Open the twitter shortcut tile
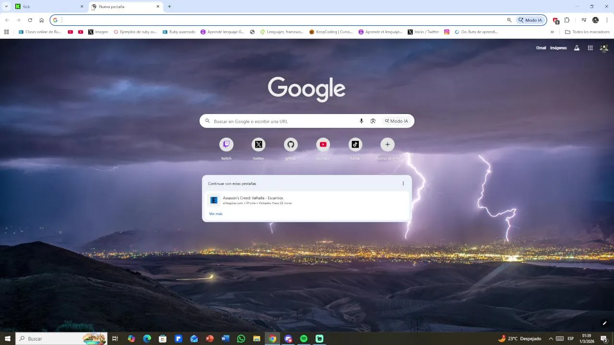Screen dimensions: 614x345 pyautogui.click(x=259, y=145)
